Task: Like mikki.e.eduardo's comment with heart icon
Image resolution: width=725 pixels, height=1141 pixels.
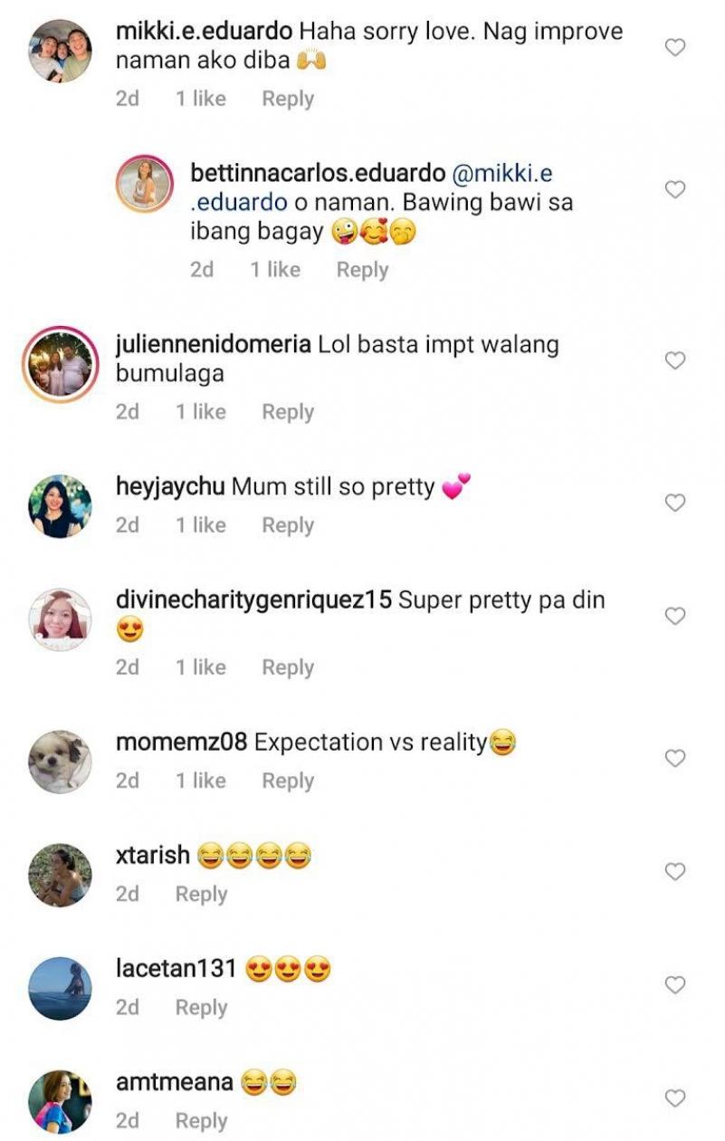Action: pyautogui.click(x=675, y=47)
